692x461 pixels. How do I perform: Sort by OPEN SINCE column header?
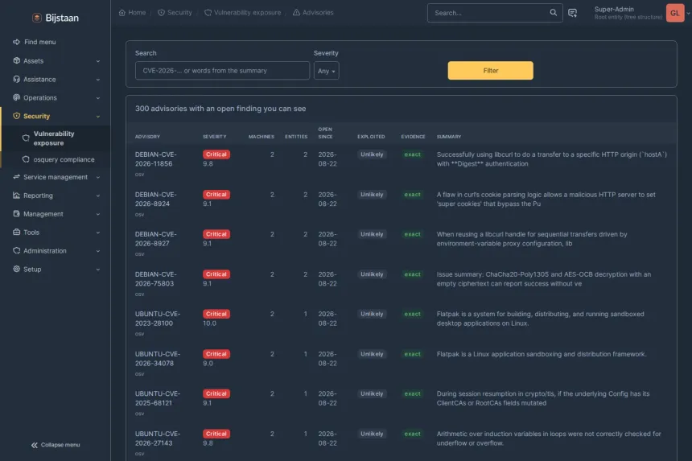[325, 133]
